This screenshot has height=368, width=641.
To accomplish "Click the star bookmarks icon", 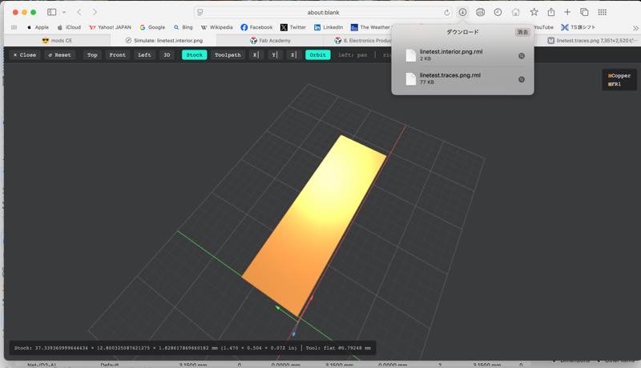I will pyautogui.click(x=534, y=12).
